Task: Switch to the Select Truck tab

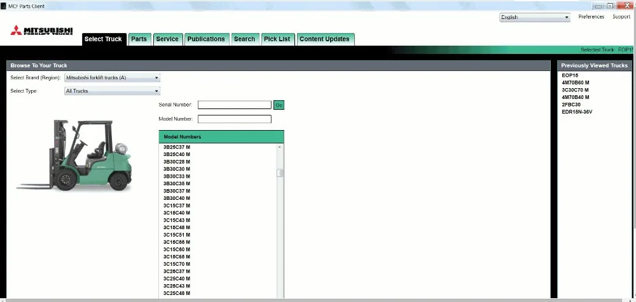Action: coord(104,39)
